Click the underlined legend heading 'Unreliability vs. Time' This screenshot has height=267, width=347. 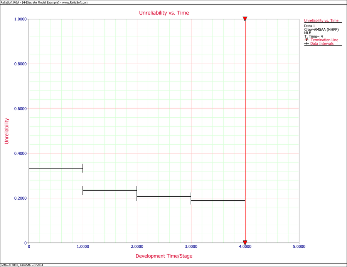pyautogui.click(x=321, y=20)
